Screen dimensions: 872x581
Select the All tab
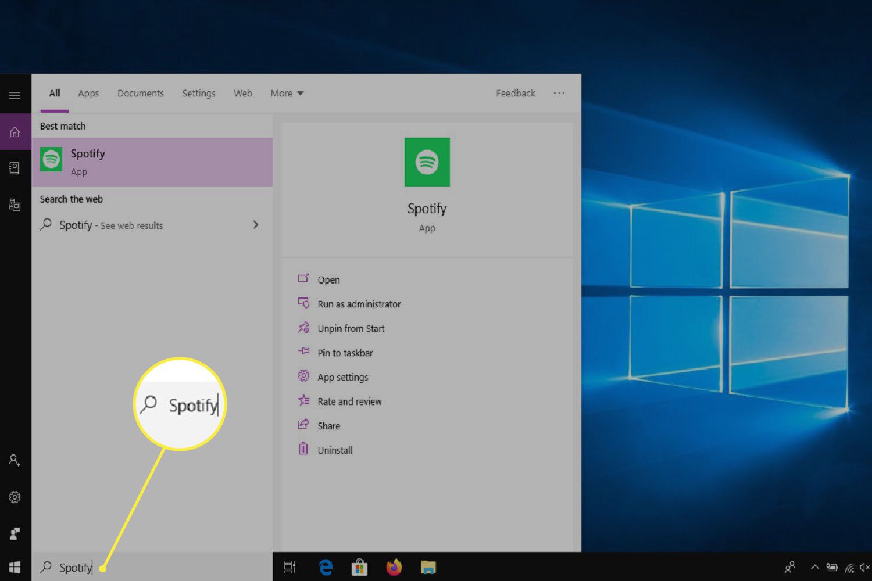tap(55, 93)
